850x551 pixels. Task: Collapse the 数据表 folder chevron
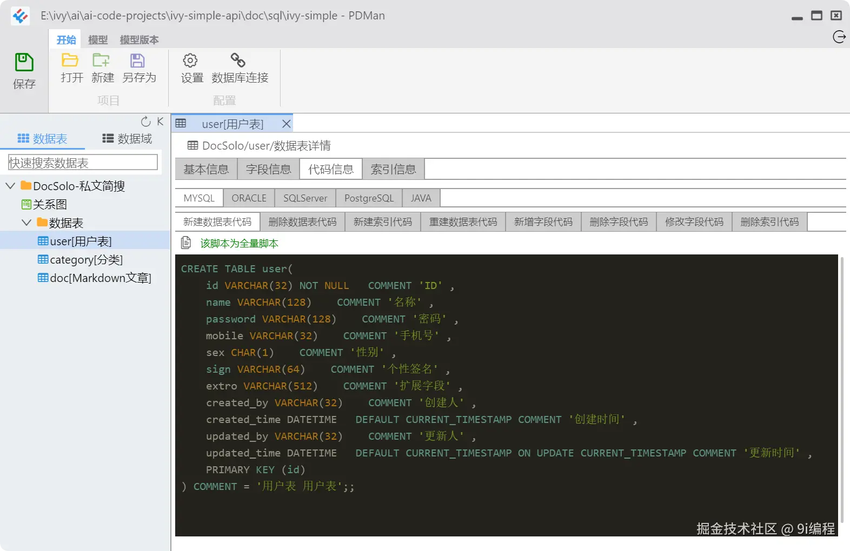26,223
